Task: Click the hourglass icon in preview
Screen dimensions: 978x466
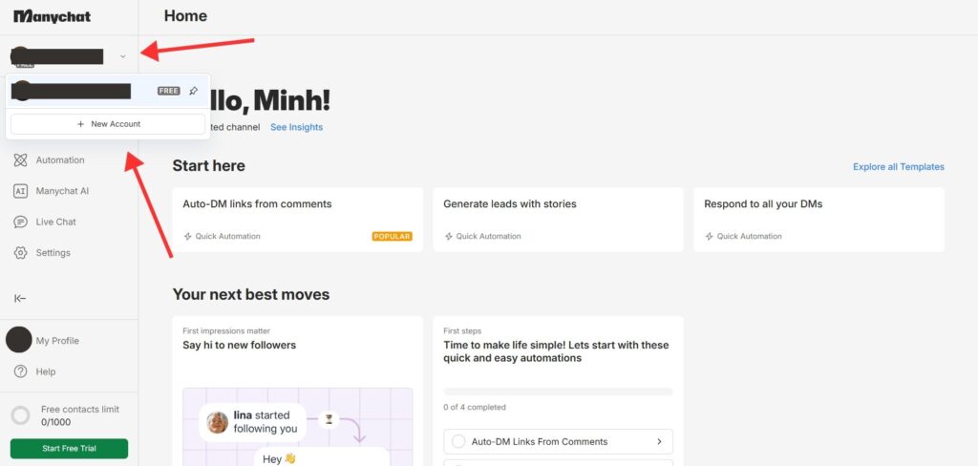Action: coord(329,418)
